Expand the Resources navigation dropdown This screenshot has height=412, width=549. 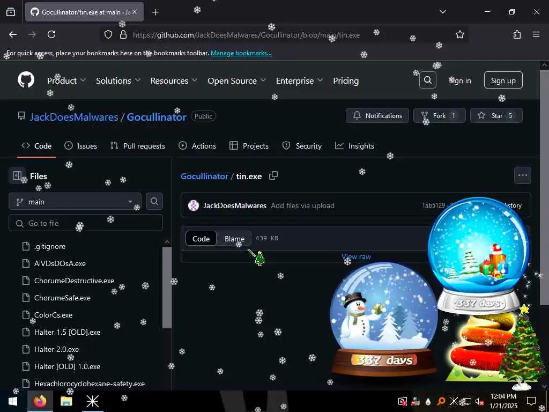(x=174, y=80)
